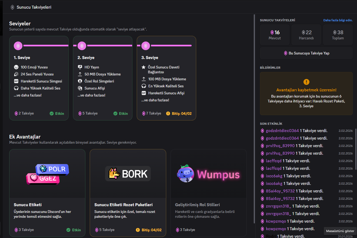Click the pink gem marker atop 1. Seviye card
357x238 pixels.
coord(18,46)
